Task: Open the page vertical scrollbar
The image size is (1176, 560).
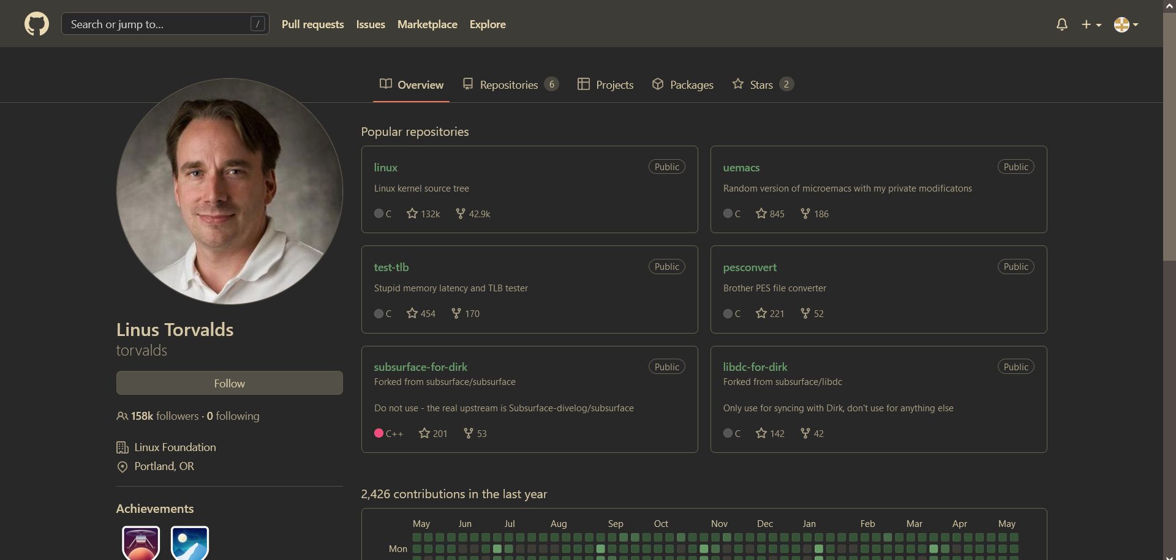Action: point(1169,137)
